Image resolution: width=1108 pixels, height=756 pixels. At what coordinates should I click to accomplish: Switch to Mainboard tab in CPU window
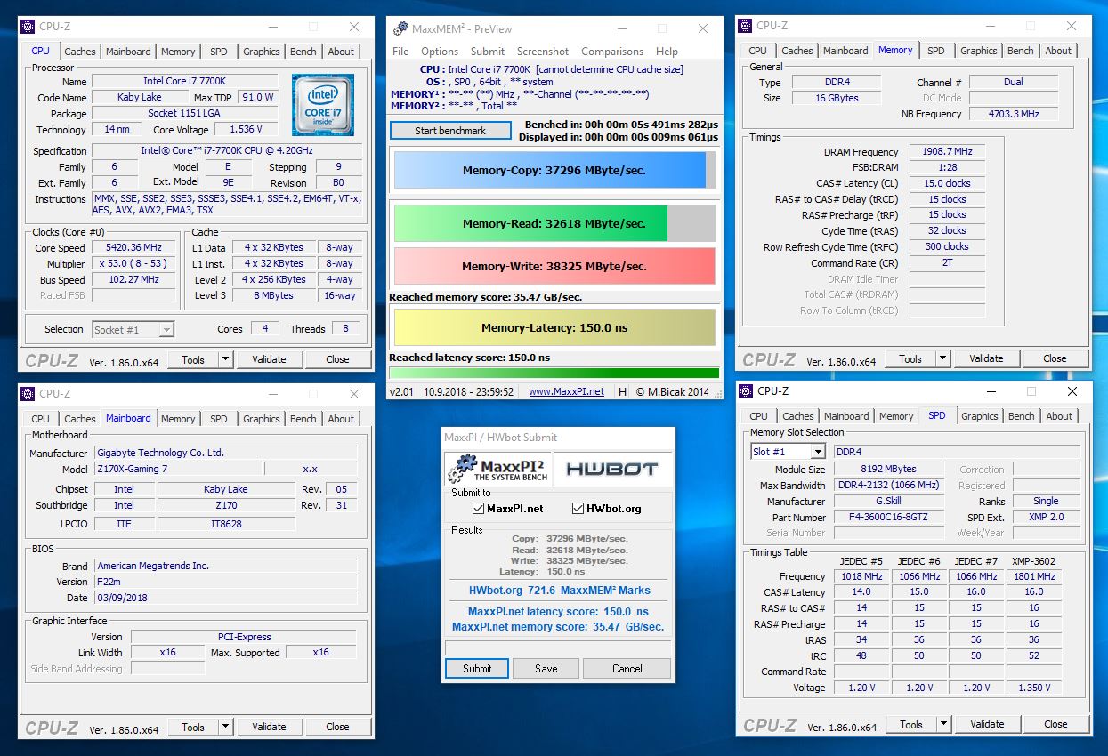click(x=128, y=52)
